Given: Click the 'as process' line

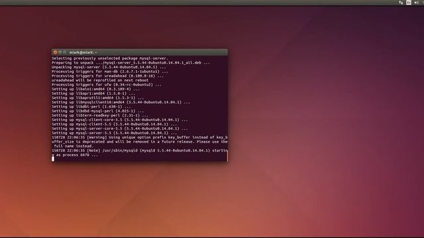Looking at the screenshot, I should coord(75,155).
